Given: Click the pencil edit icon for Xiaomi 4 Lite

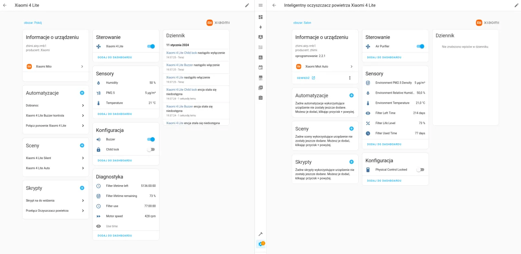Looking at the screenshot, I should coord(247,5).
